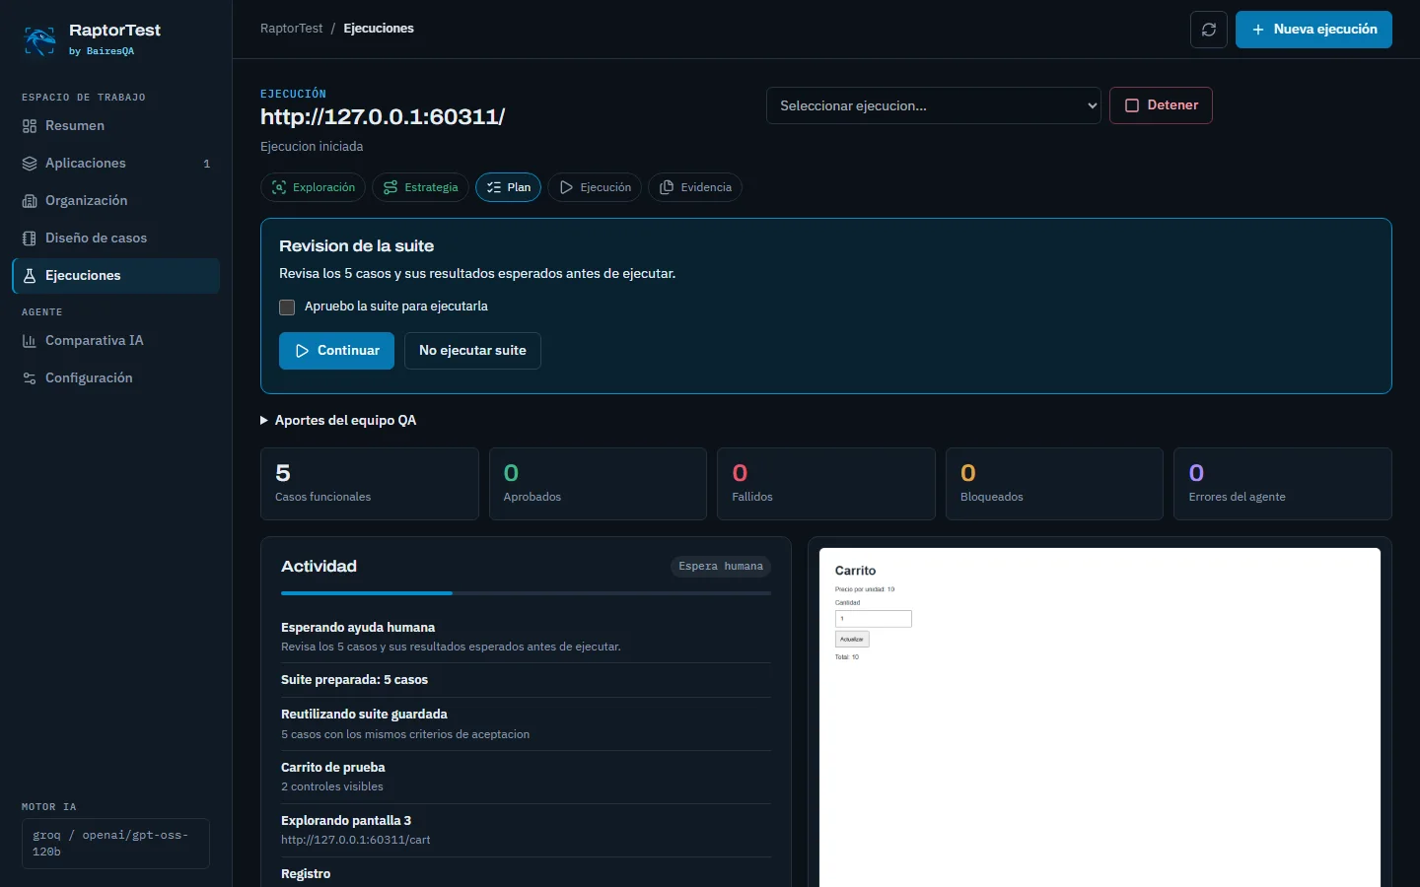Click the Exploración step scan icon

(279, 187)
